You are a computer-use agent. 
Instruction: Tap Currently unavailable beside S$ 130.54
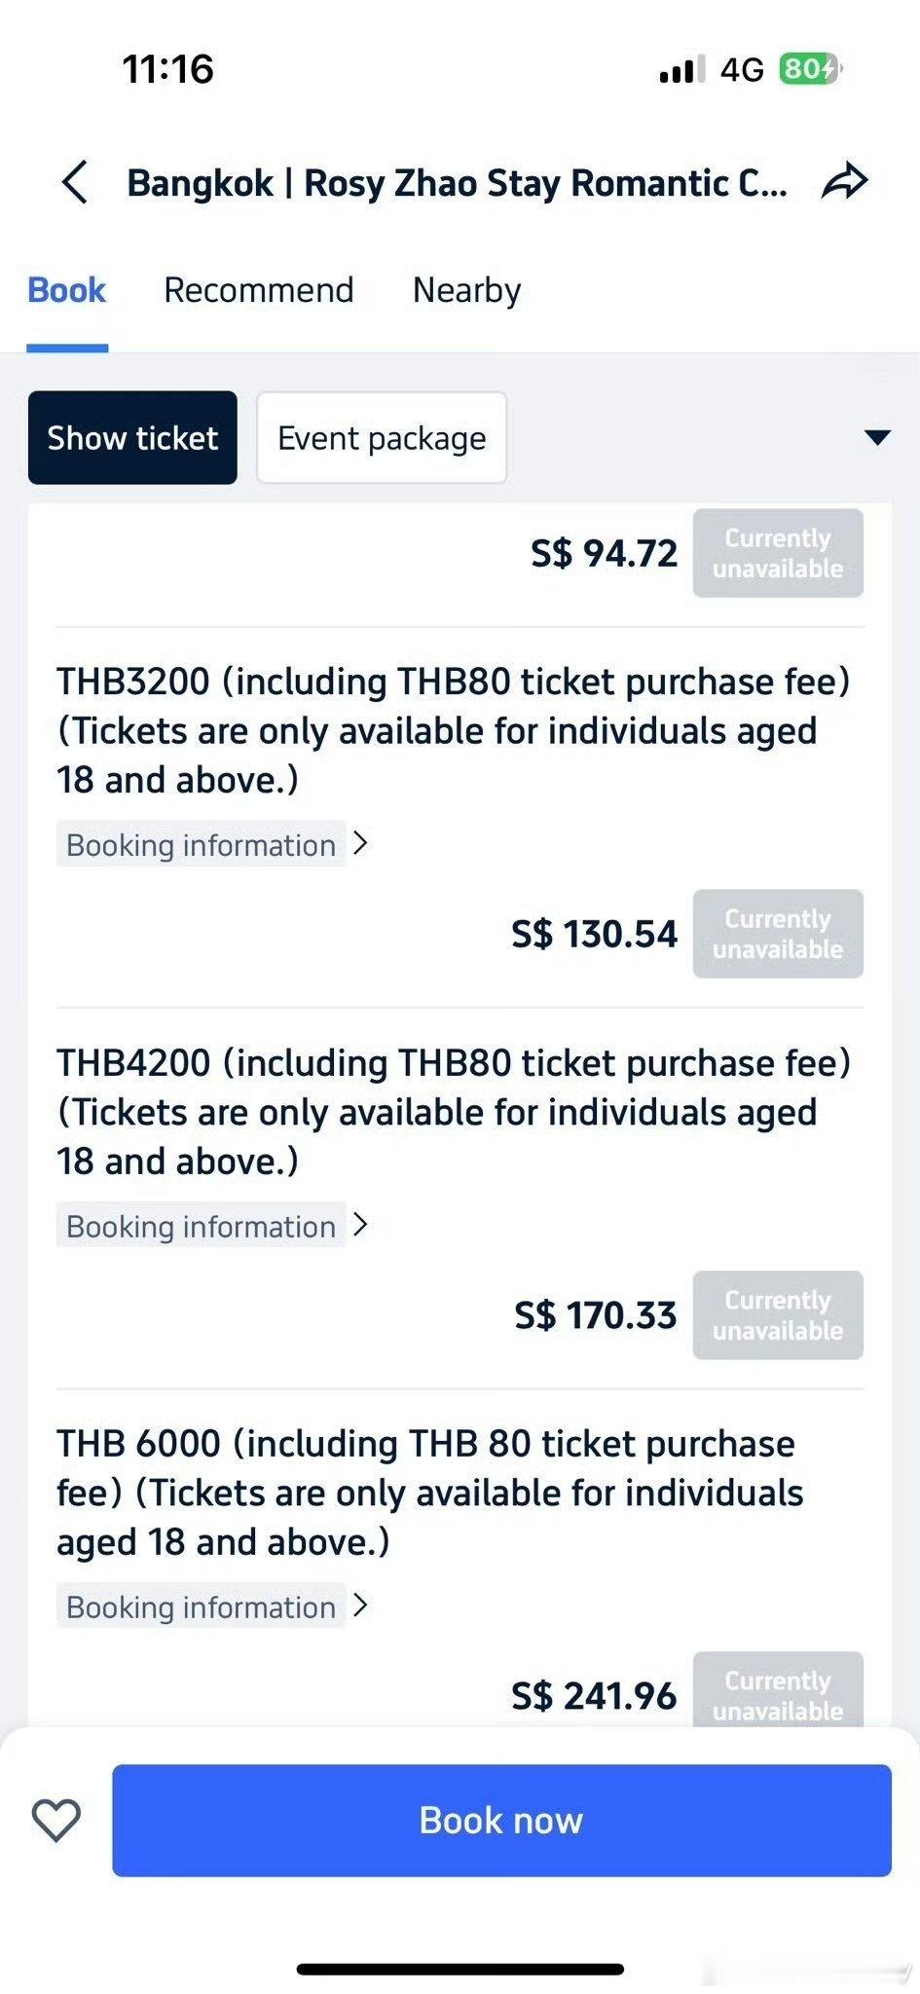tap(777, 934)
